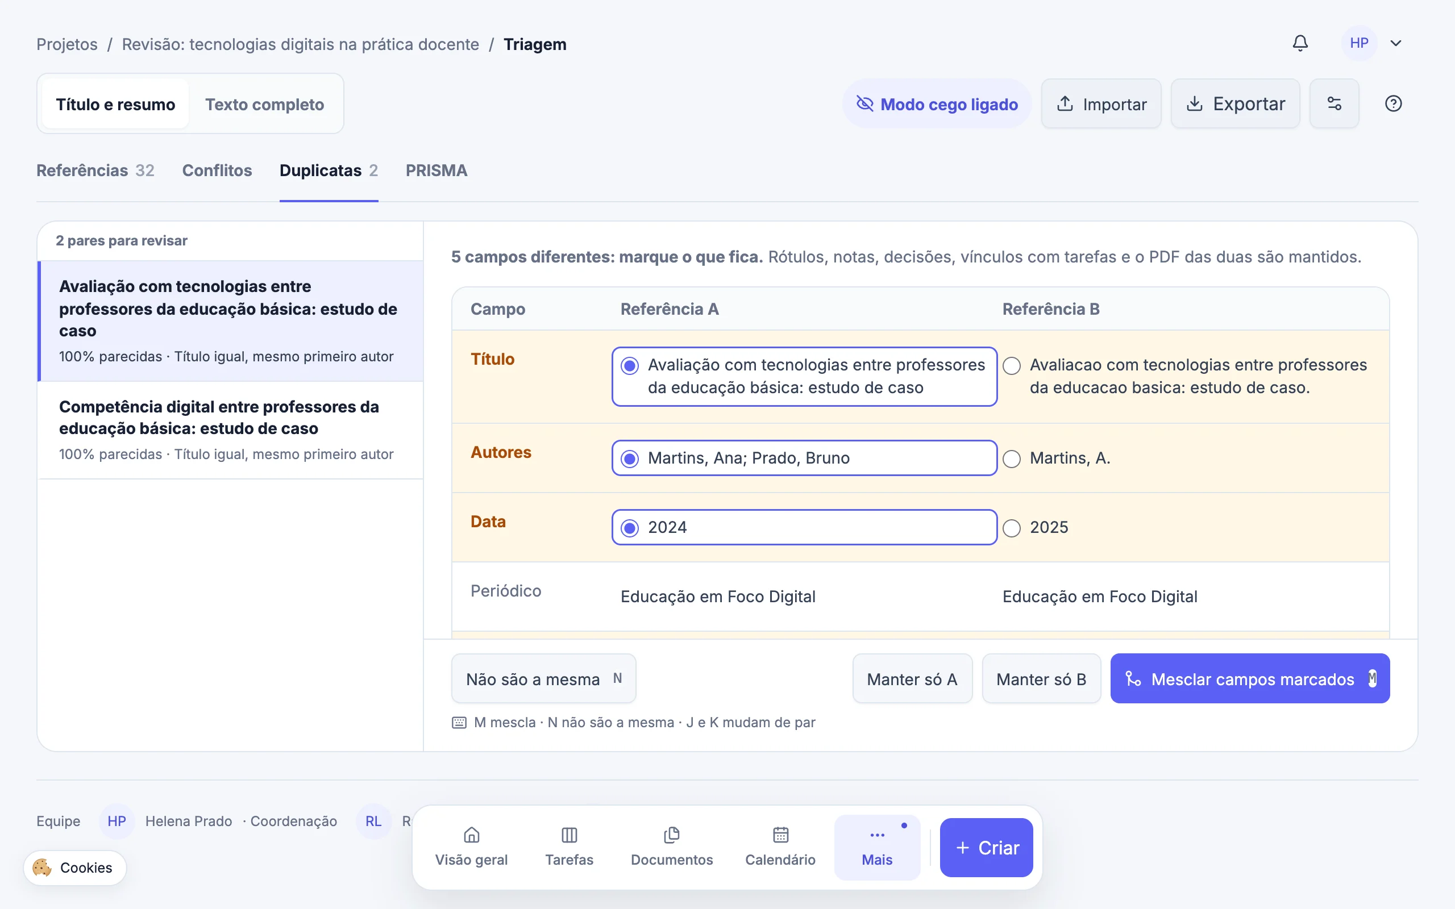The image size is (1455, 909).
Task: Open help with the question mark icon
Action: (1393, 103)
